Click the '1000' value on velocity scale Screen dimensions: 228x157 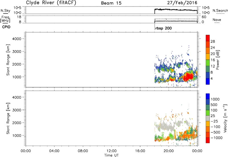(x=215, y=99)
